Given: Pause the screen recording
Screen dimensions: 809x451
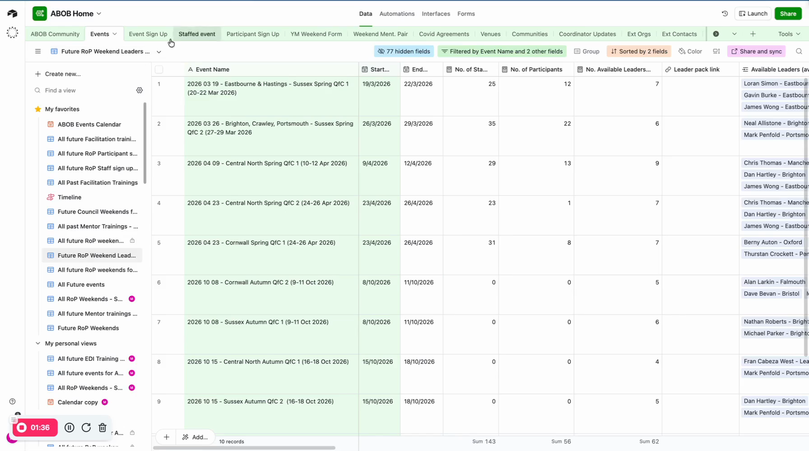Looking at the screenshot, I should 70,428.
